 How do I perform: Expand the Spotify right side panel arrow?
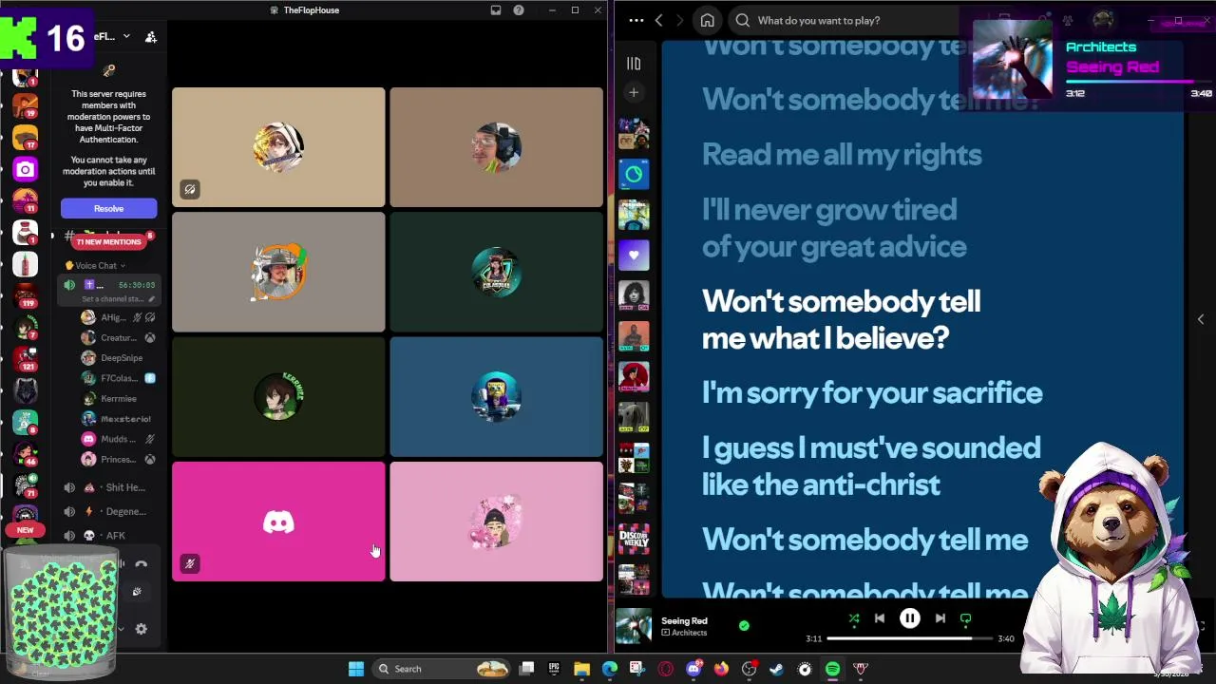coord(1201,319)
